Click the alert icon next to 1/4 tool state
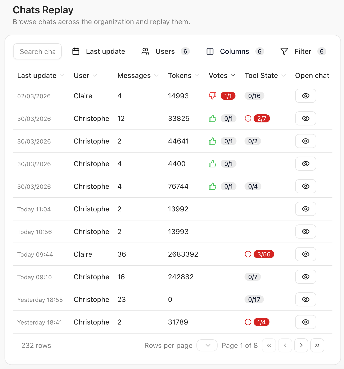 (248, 322)
